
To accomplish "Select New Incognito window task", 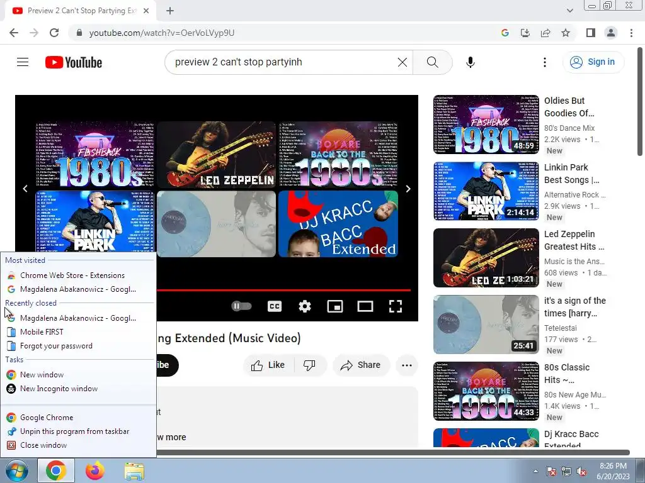I will pyautogui.click(x=78, y=389).
